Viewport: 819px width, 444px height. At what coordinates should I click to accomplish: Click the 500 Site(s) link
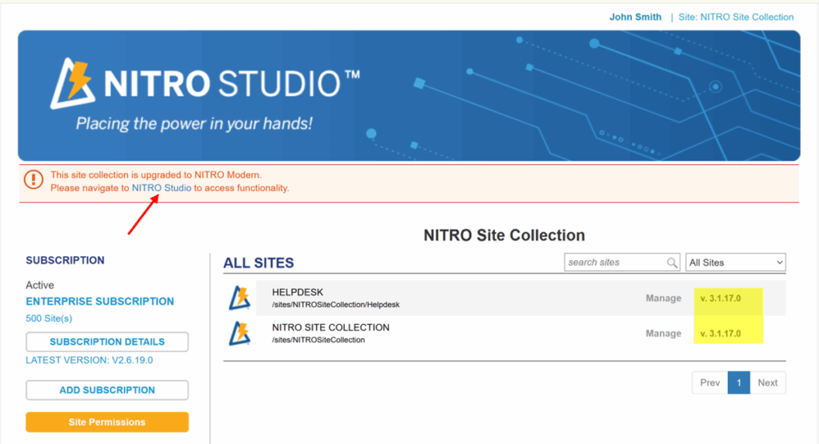(49, 318)
